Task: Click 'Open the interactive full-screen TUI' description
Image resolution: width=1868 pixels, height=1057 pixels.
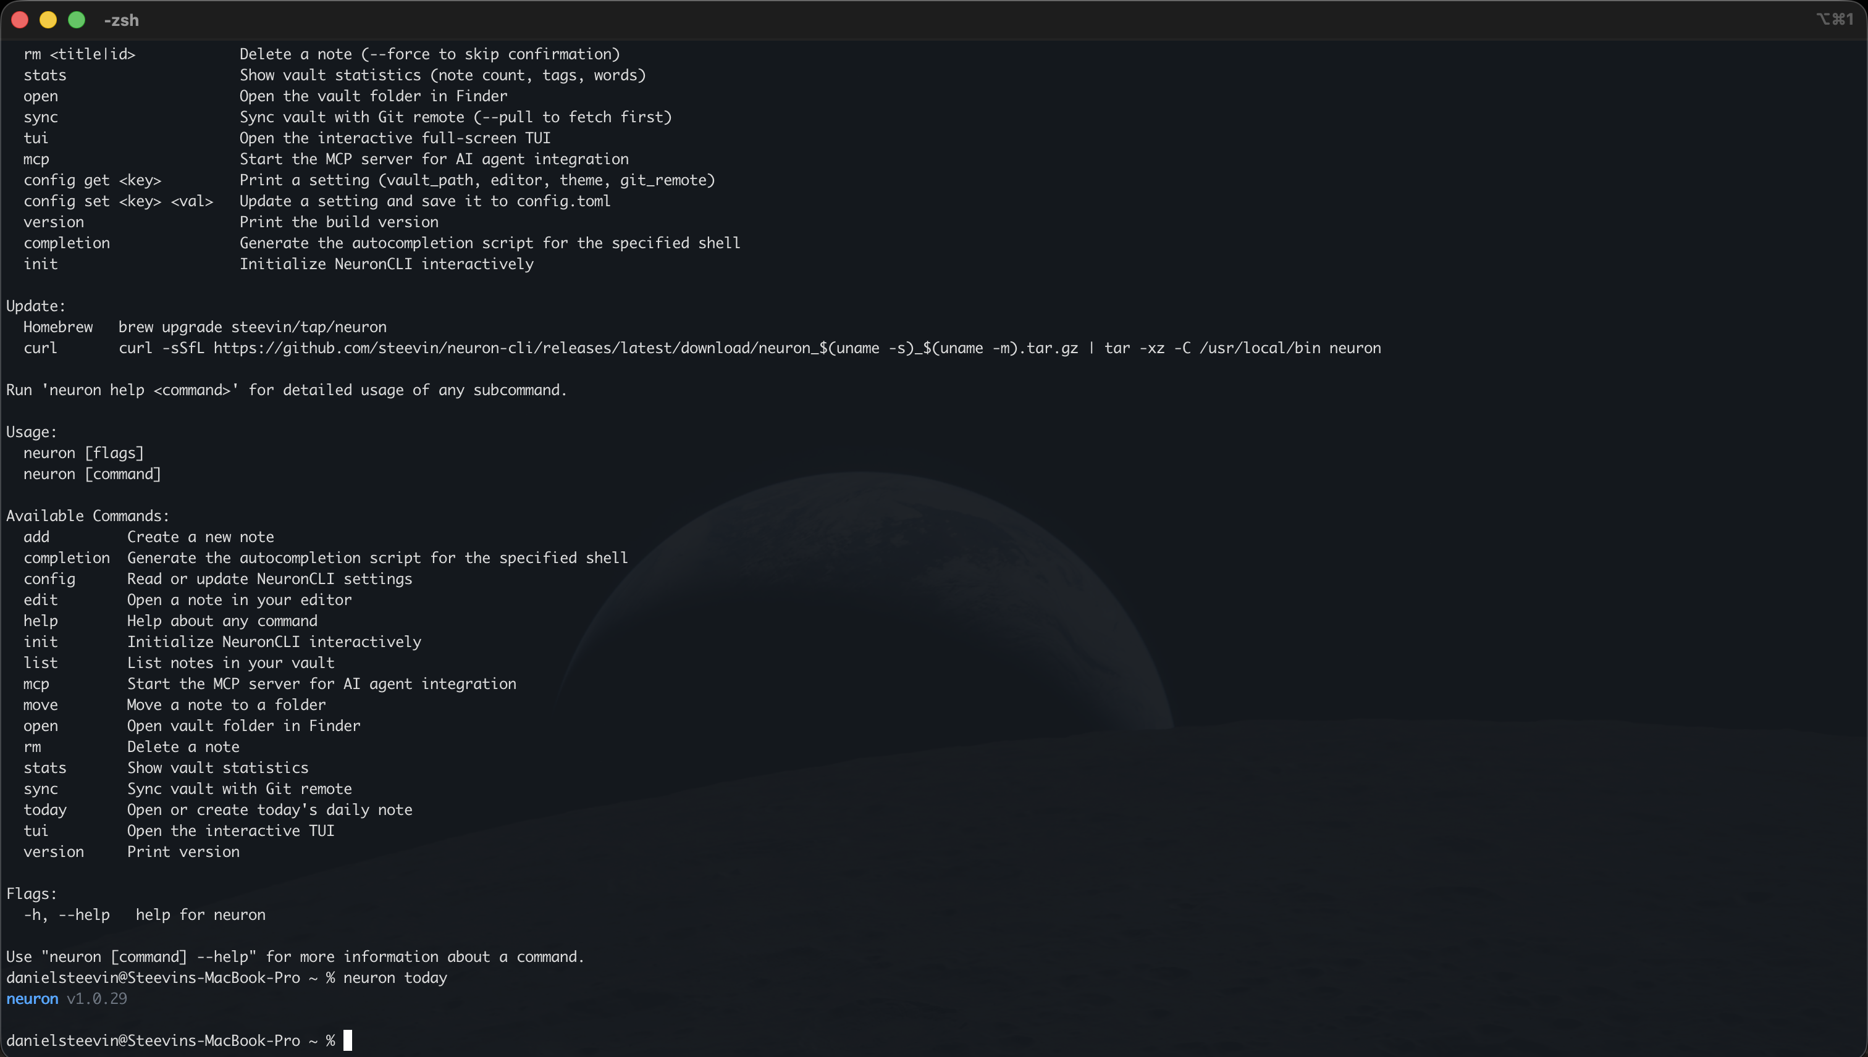Action: click(395, 139)
